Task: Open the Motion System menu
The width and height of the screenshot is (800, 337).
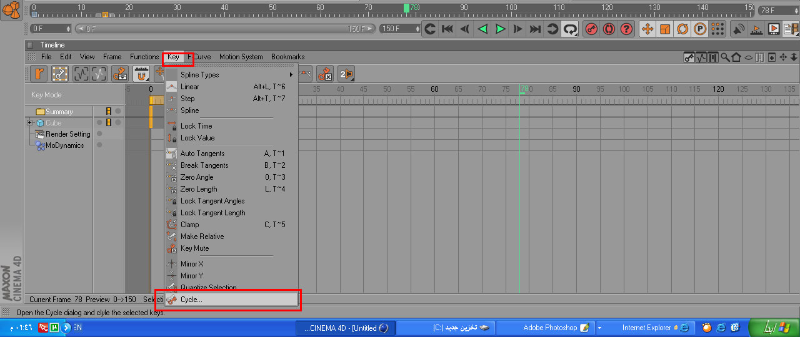Action: (241, 57)
